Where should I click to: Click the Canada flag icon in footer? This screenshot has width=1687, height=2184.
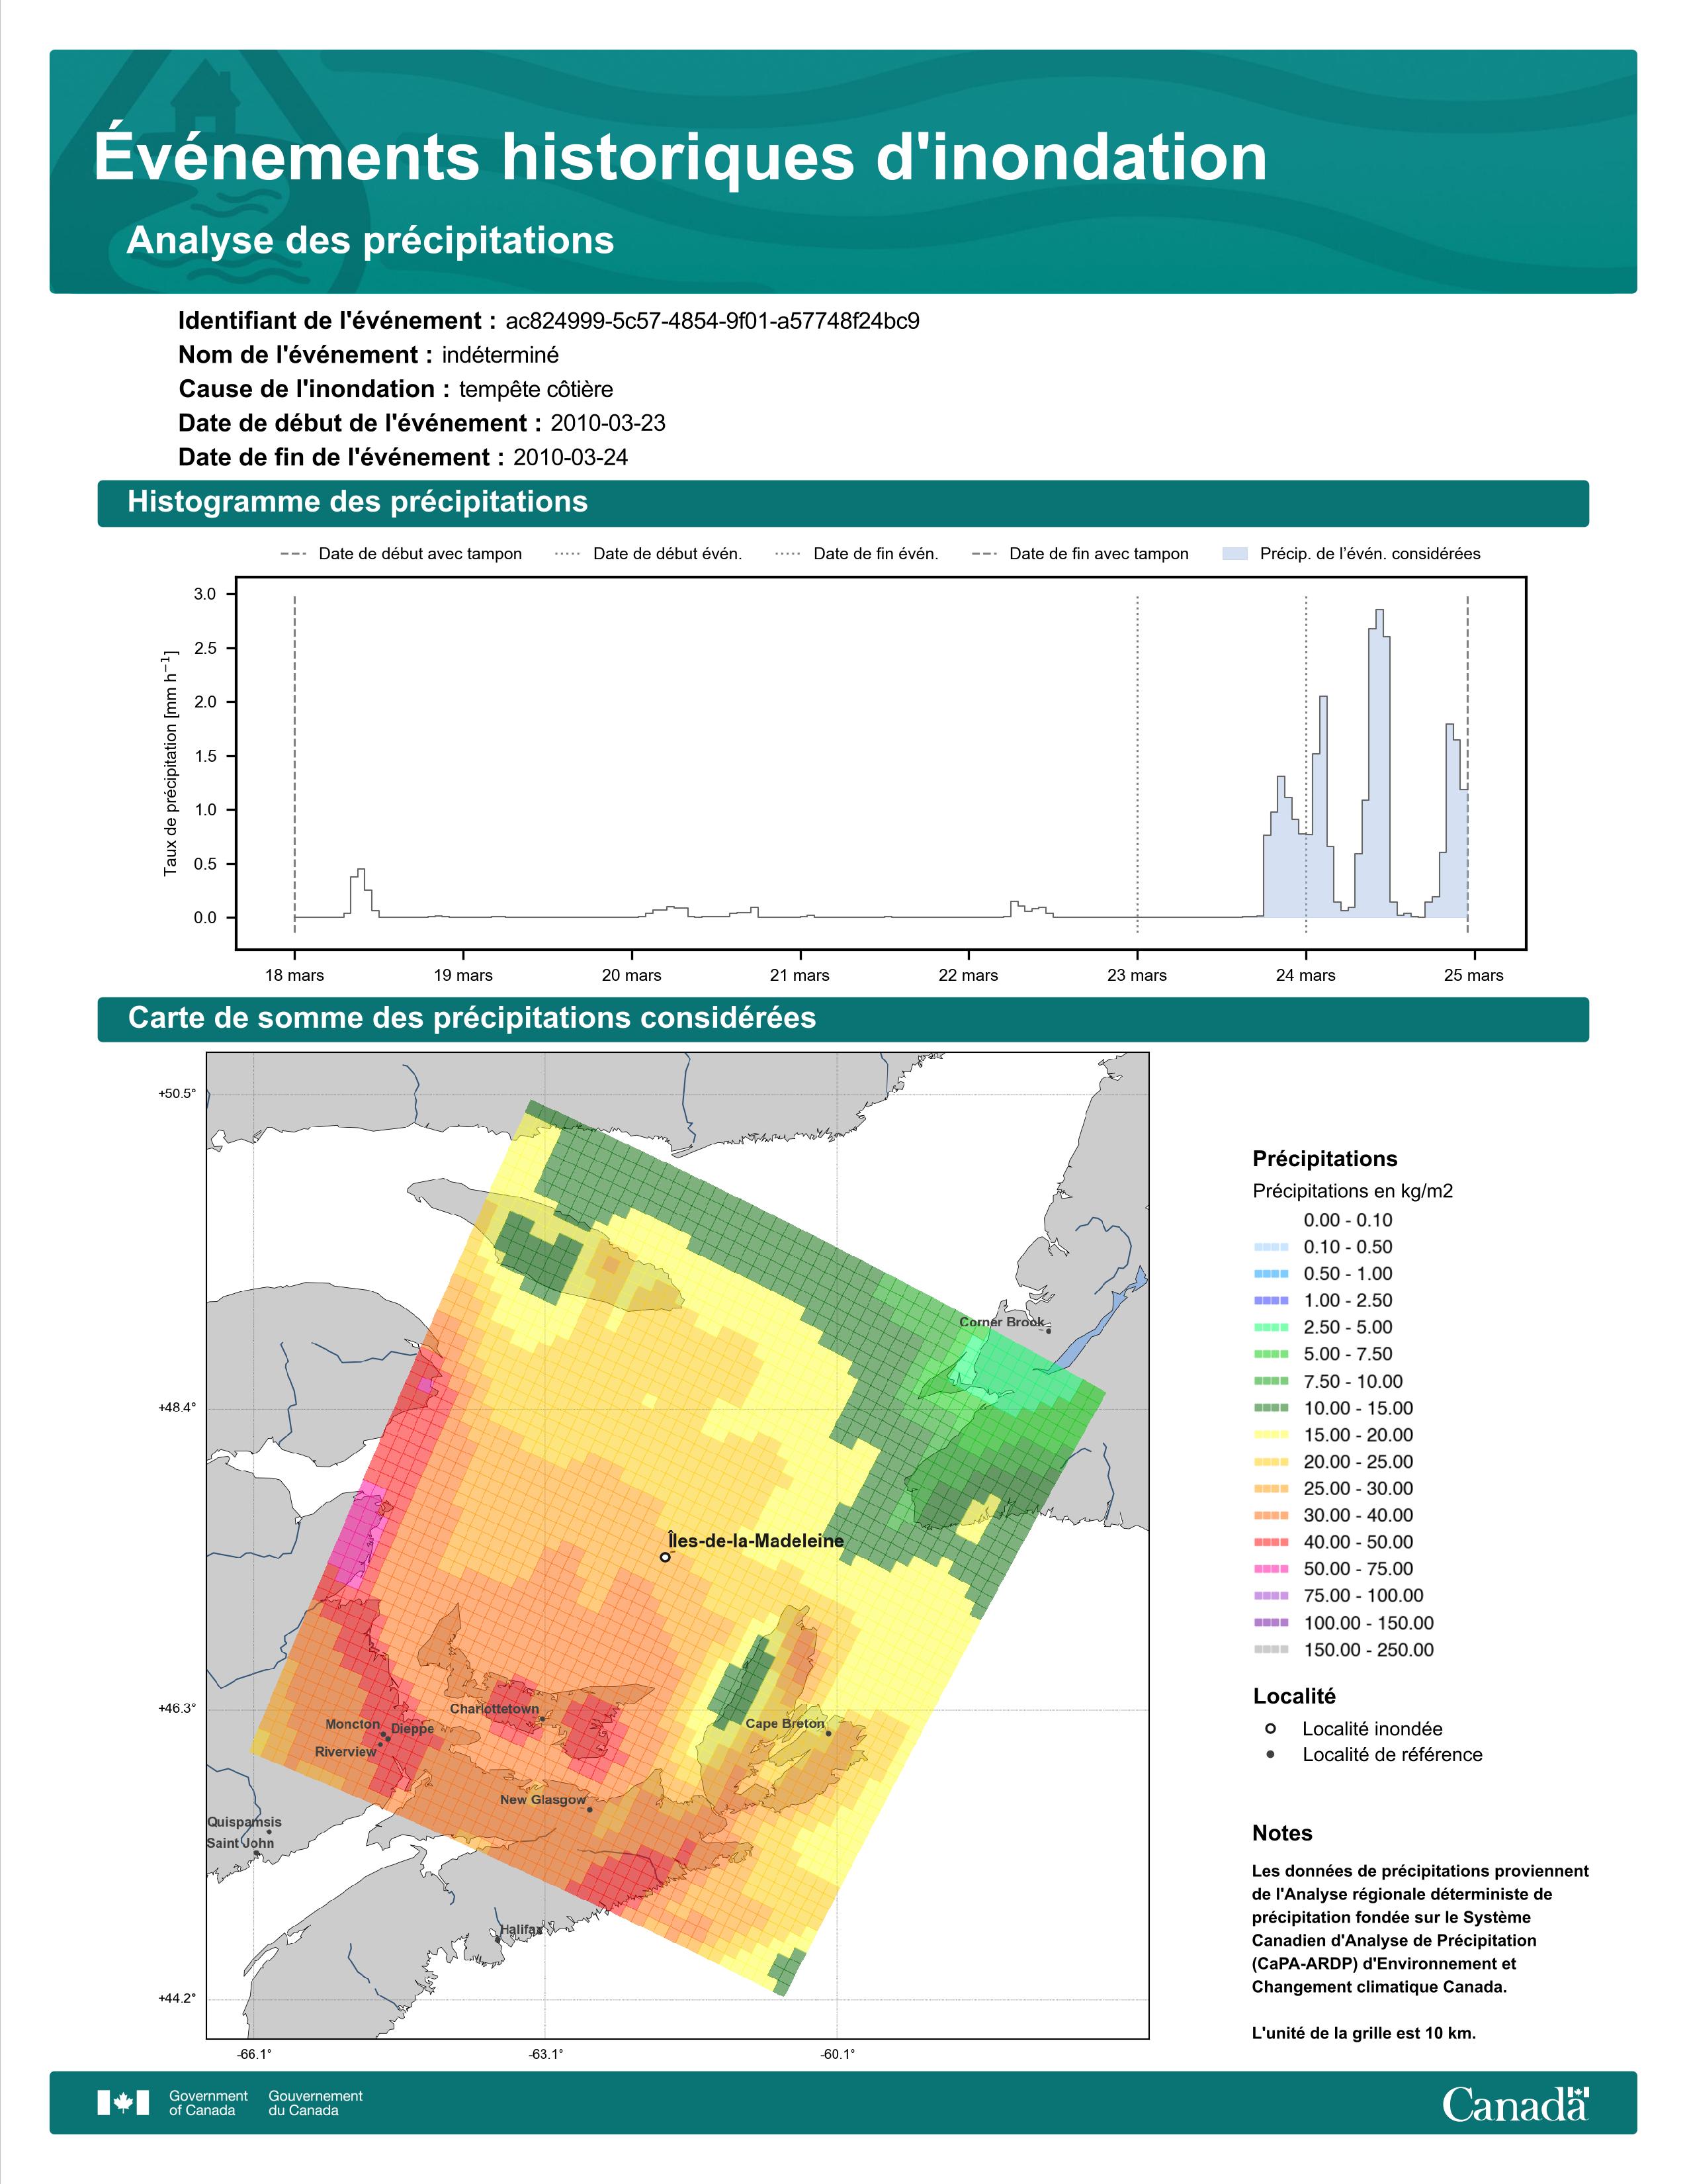123,2103
